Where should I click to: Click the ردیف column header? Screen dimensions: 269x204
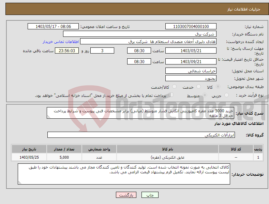[x=258, y=149]
